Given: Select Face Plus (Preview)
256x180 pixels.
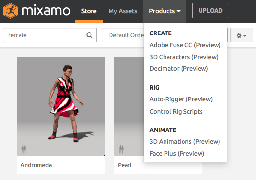Looking at the screenshot, I should click(x=177, y=153).
